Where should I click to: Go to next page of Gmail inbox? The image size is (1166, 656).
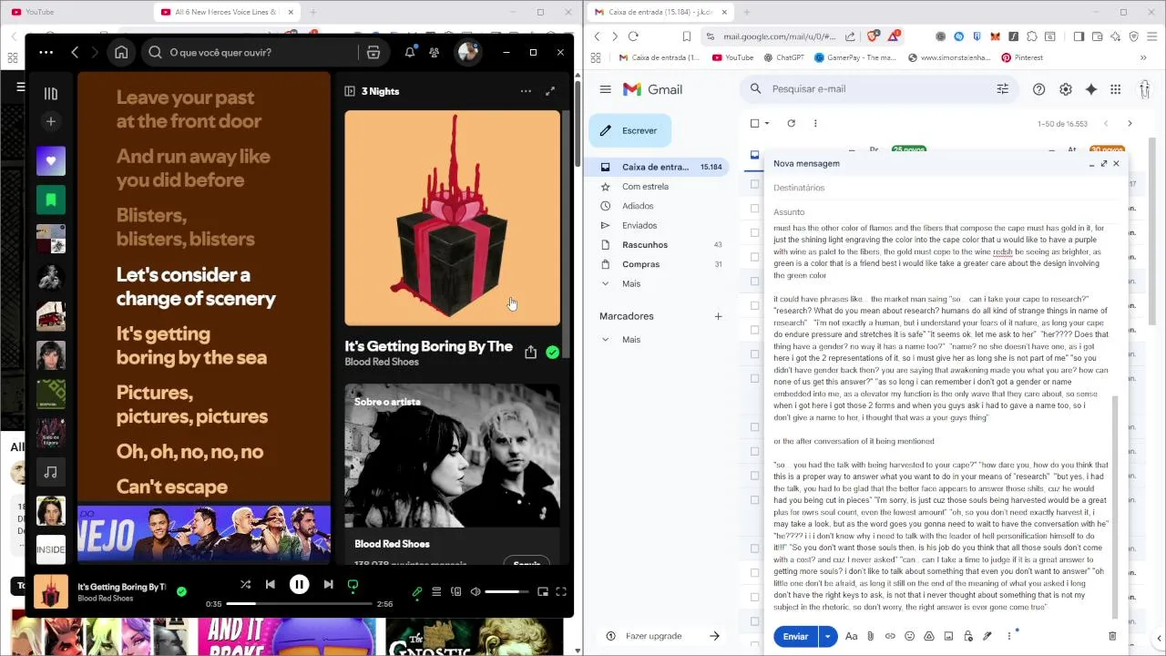click(1130, 123)
